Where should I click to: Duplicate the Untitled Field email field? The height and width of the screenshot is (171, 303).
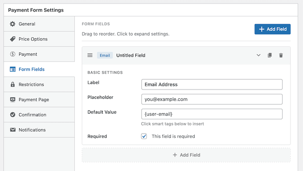[x=270, y=55]
